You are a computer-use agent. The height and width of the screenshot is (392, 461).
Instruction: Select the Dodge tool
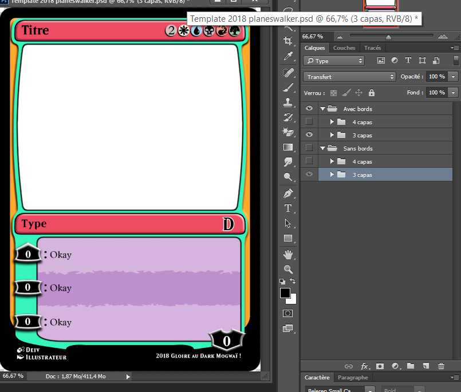tap(288, 177)
